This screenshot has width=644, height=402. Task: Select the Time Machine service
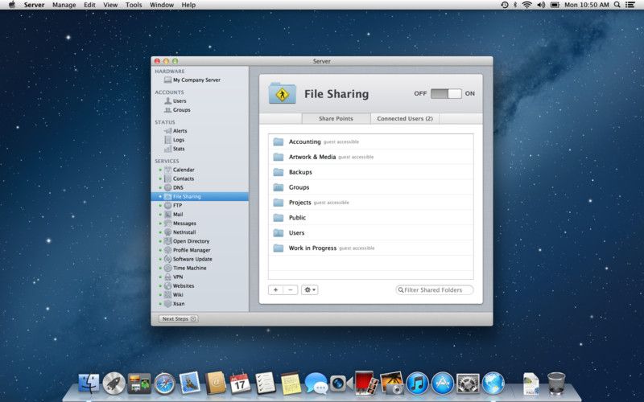coord(188,268)
